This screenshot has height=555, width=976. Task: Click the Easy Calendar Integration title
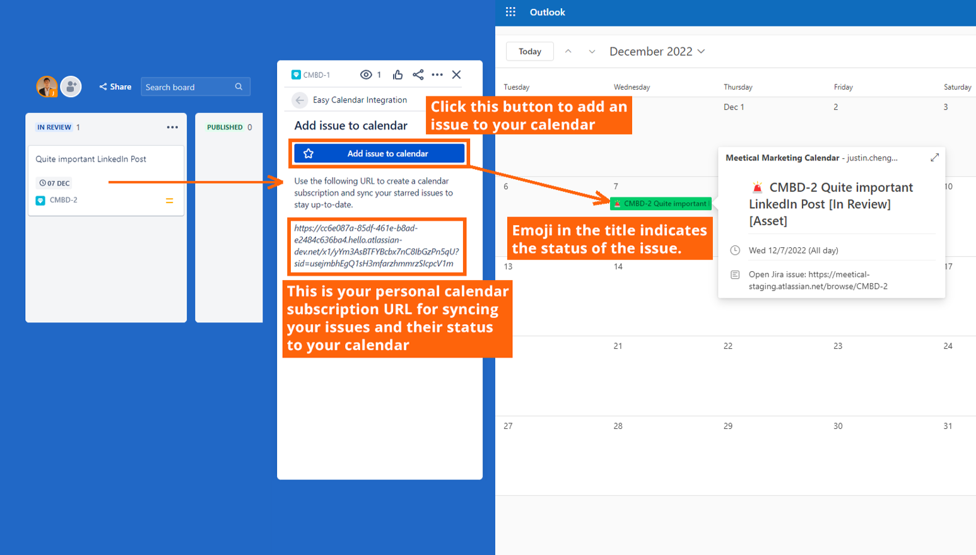(360, 100)
